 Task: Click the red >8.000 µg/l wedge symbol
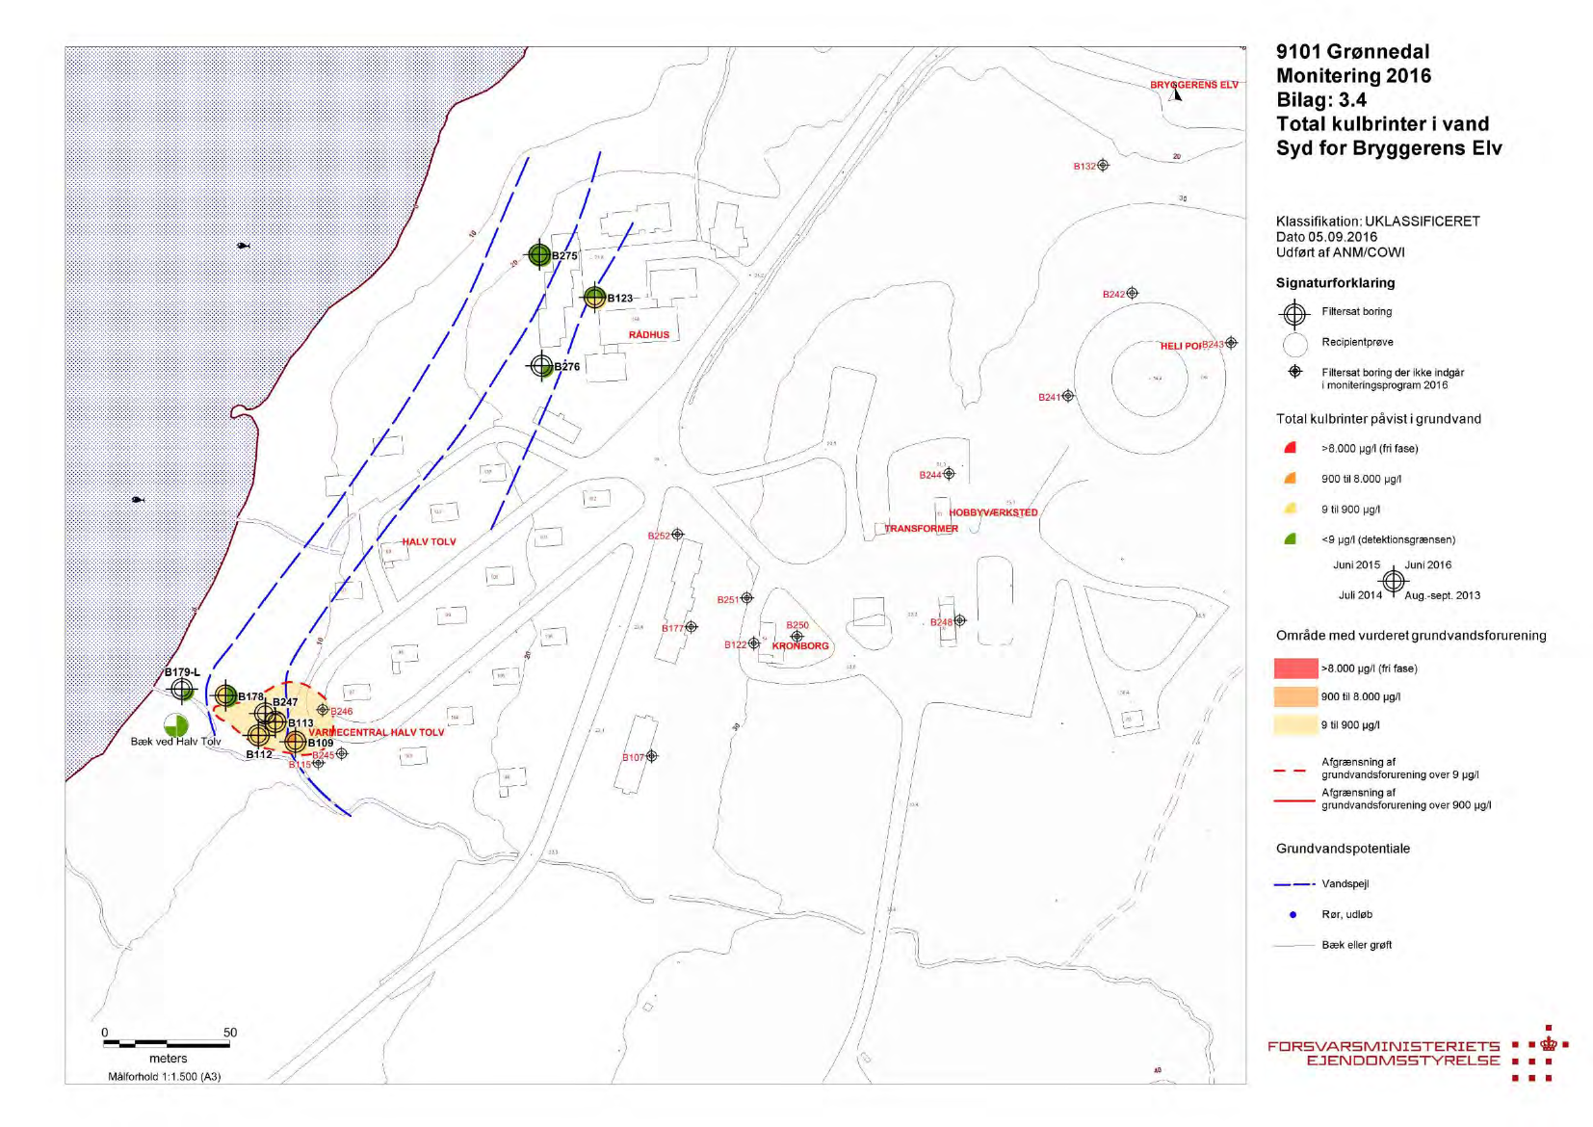coord(1291,448)
